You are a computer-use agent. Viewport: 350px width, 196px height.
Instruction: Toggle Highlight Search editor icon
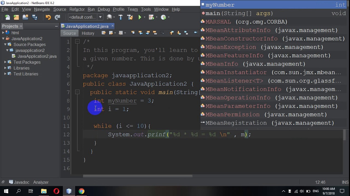point(155,33)
